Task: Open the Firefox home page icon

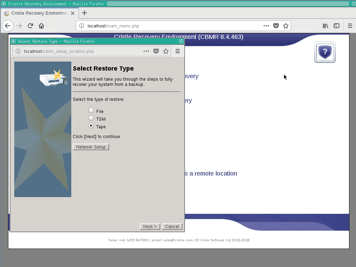Action: tap(41, 26)
